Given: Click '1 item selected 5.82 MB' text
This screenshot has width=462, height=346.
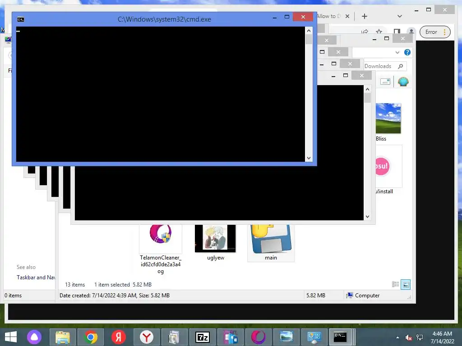Looking at the screenshot, I should point(123,285).
